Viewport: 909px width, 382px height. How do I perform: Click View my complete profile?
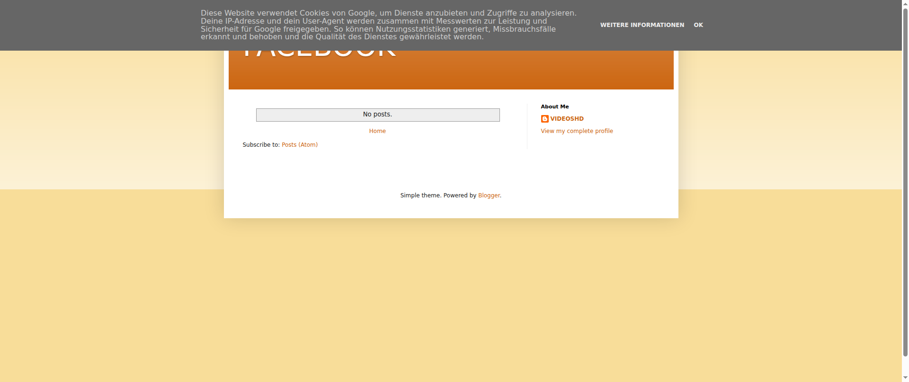click(x=577, y=131)
